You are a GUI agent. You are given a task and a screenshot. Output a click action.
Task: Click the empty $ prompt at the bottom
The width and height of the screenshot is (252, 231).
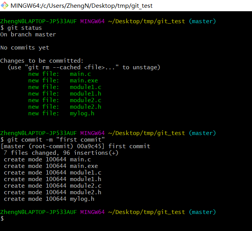[2, 219]
